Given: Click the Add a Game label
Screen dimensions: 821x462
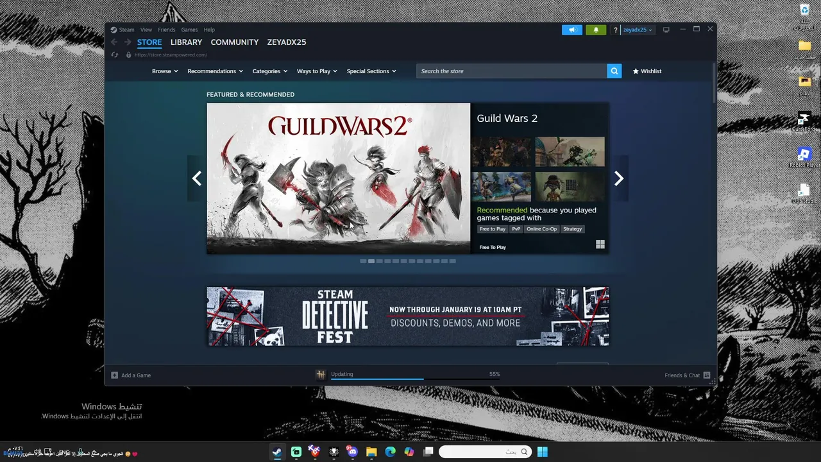Looking at the screenshot, I should click(x=136, y=375).
